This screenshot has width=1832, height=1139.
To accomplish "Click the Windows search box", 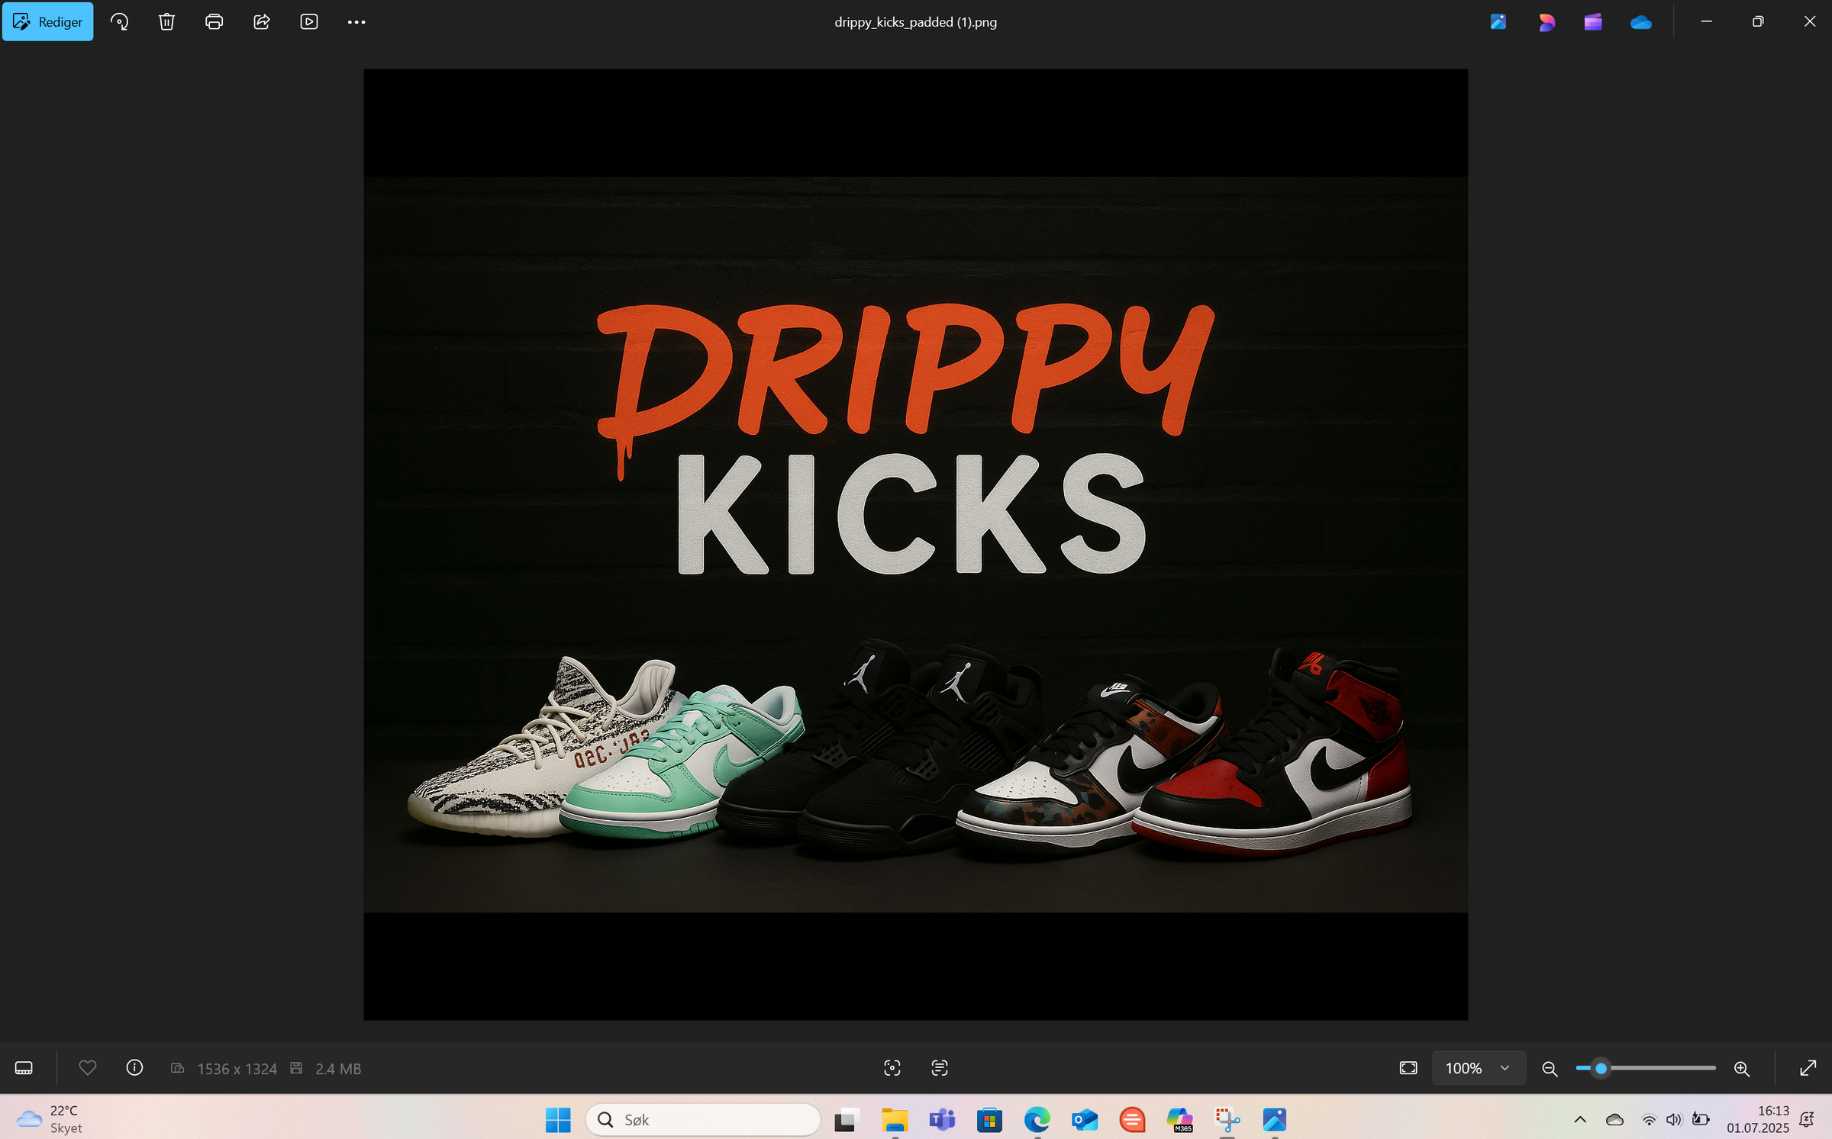I will pyautogui.click(x=702, y=1119).
